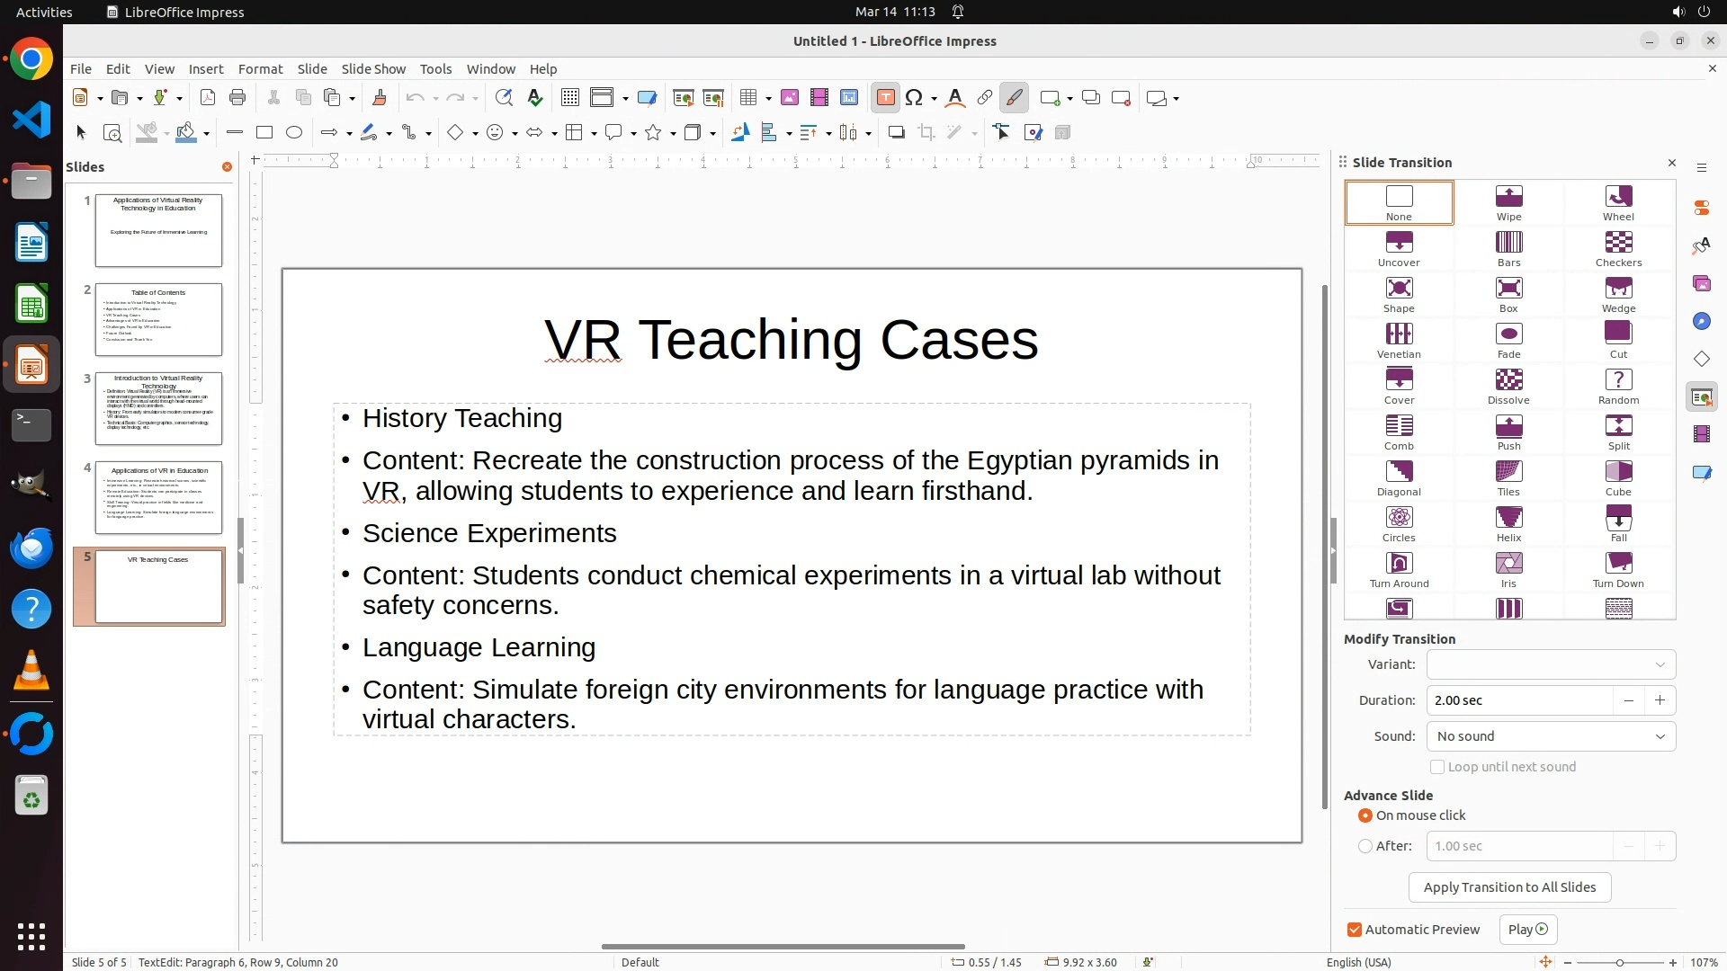Enable Loop until next sound checkbox
1727x971 pixels.
click(1437, 767)
